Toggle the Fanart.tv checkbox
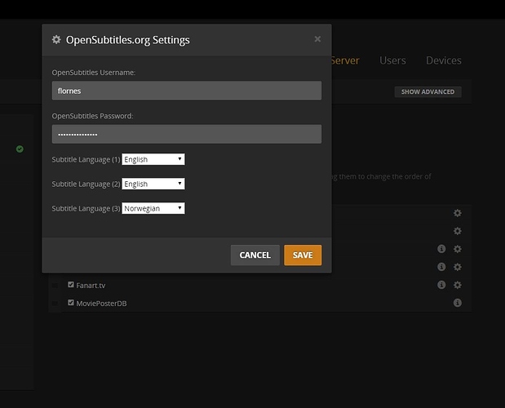The width and height of the screenshot is (505, 408). [x=71, y=284]
